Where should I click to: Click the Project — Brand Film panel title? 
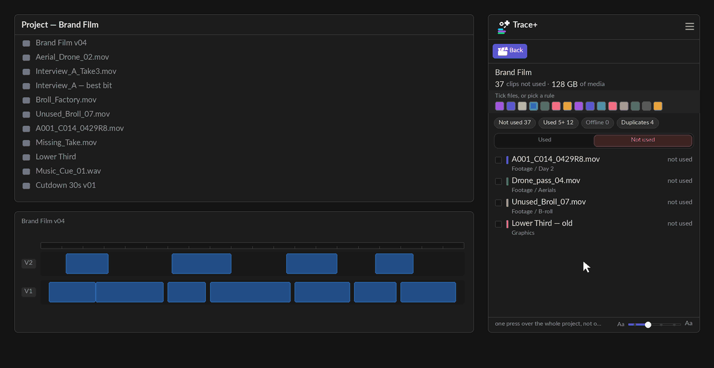pos(60,25)
